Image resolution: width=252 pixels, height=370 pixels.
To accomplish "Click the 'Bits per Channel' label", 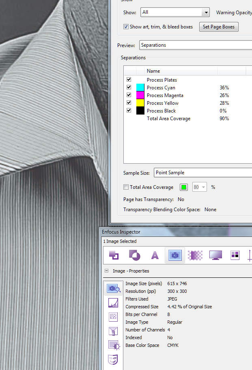I will (141, 314).
